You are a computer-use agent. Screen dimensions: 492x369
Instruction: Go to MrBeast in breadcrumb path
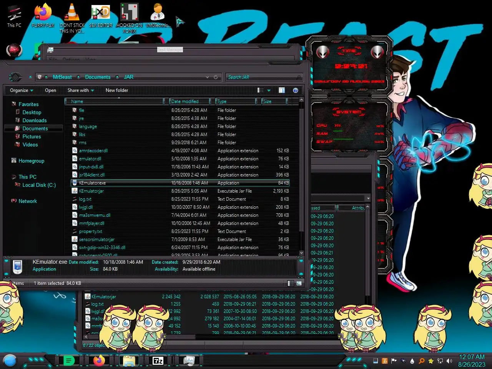(x=62, y=77)
